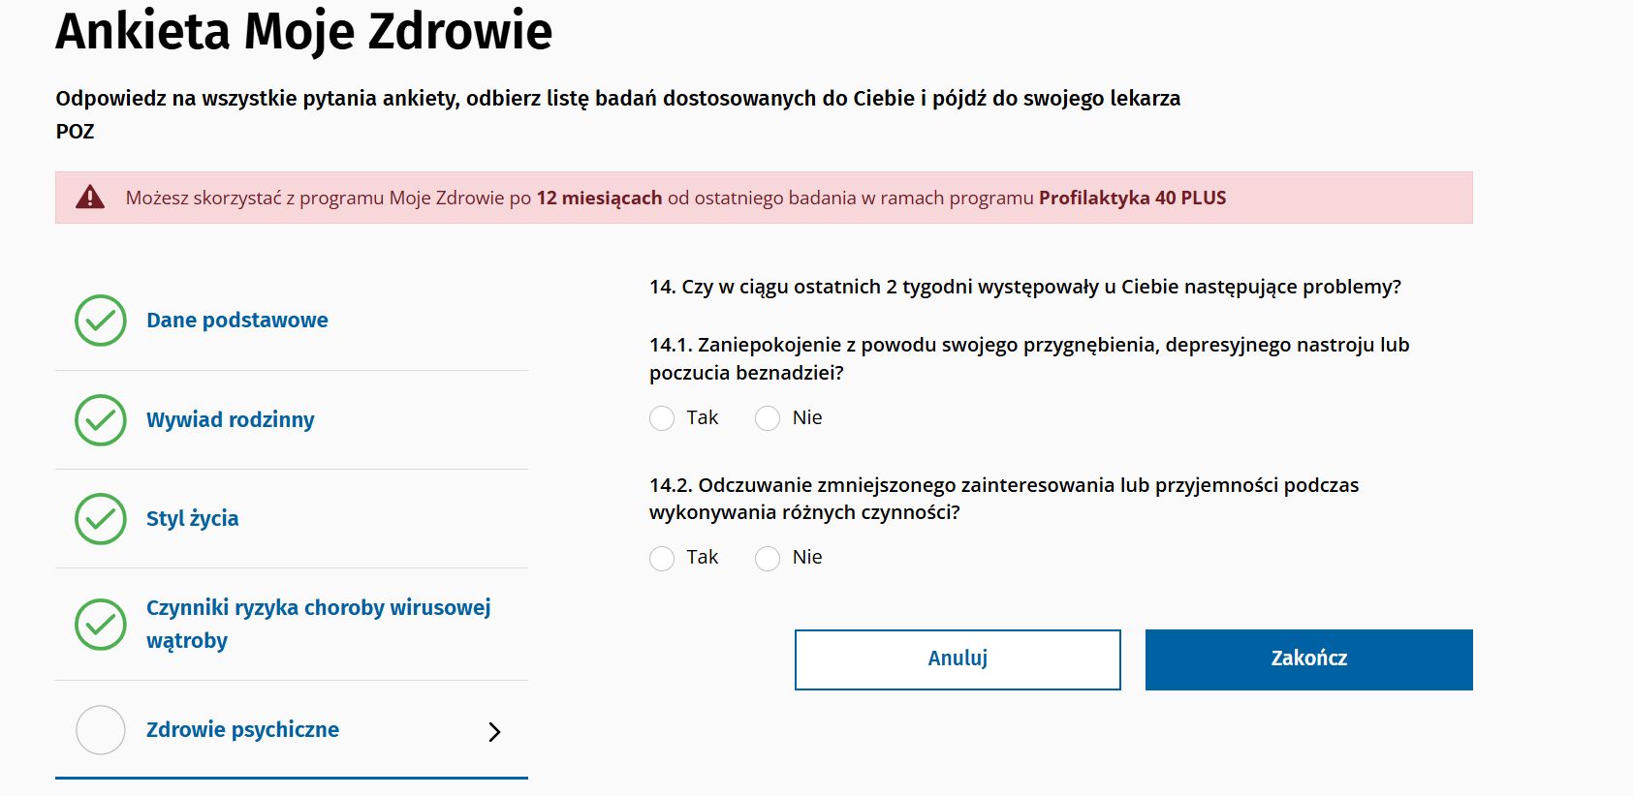This screenshot has height=796, width=1633.
Task: Select the completed icon for Styl życia section
Action: pyautogui.click(x=99, y=518)
